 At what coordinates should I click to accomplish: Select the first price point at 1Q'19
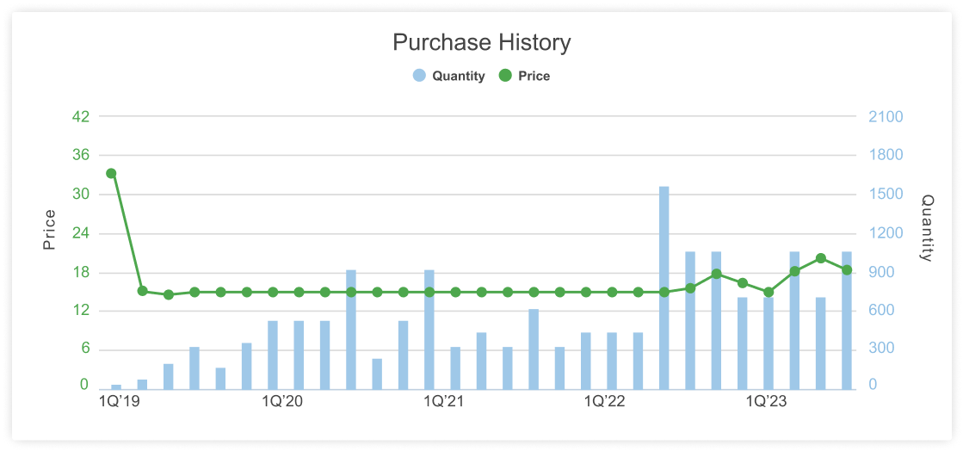[111, 173]
